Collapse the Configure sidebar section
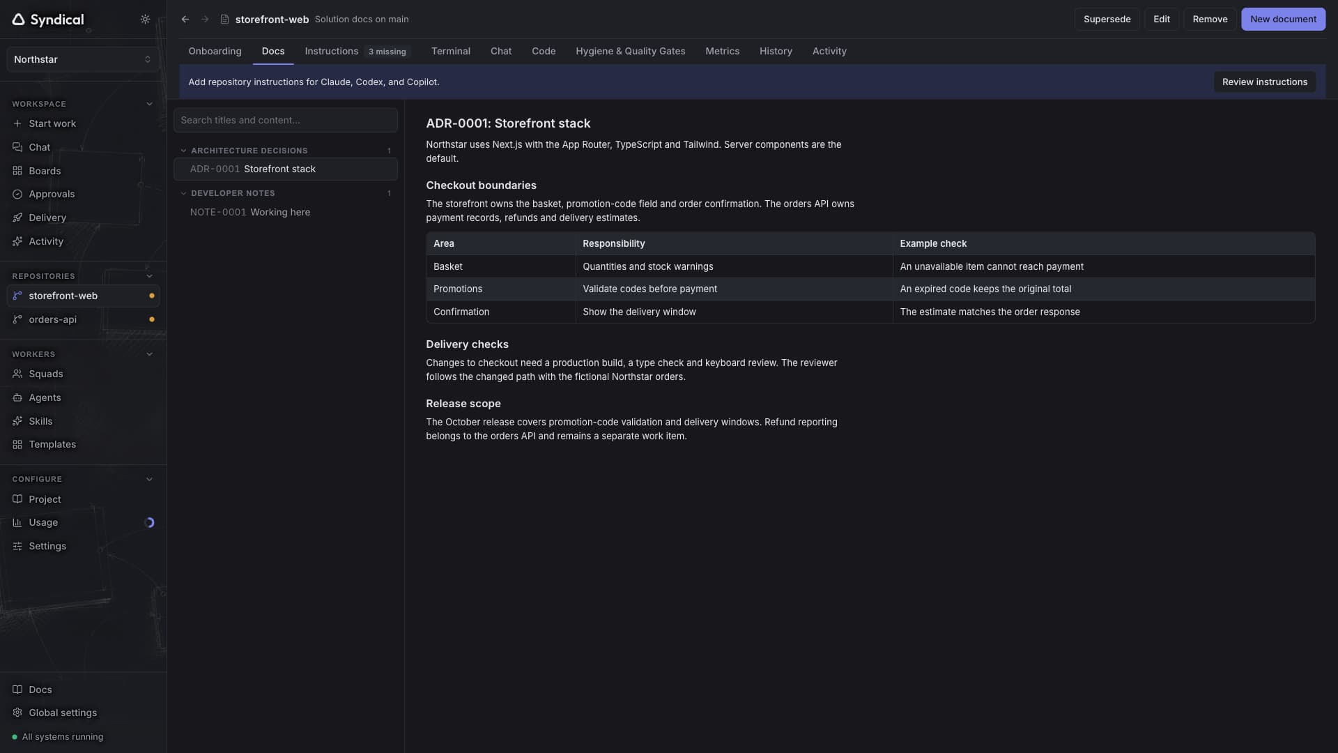 point(149,480)
